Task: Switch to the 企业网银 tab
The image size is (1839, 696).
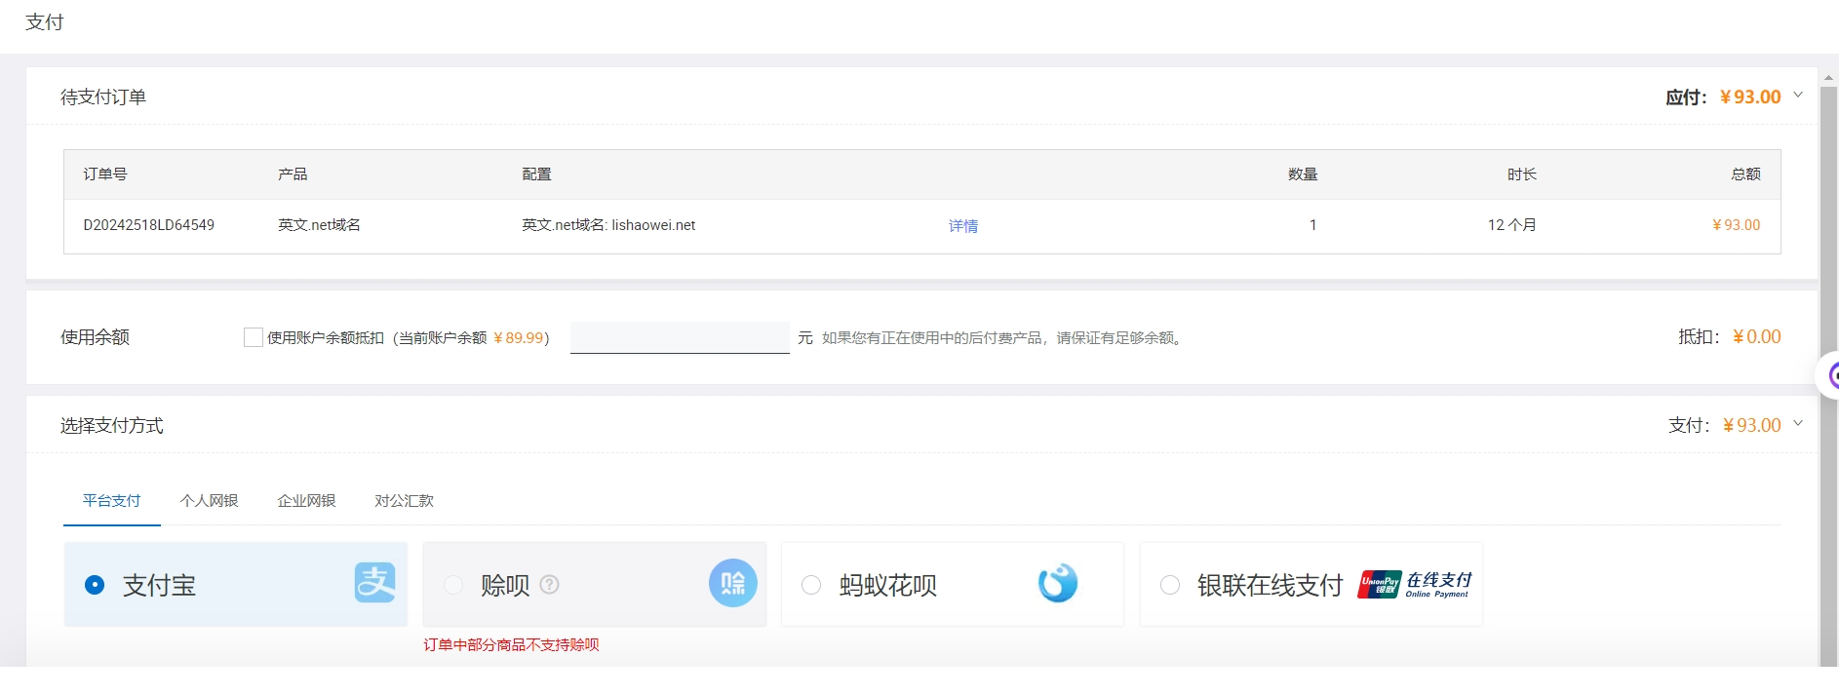Action: coord(307,500)
